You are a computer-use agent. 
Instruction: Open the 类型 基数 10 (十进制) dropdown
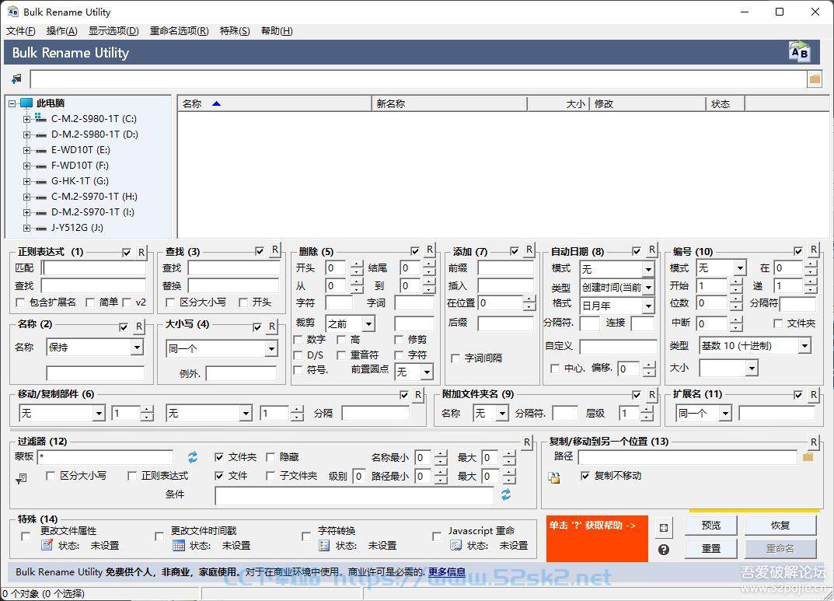click(x=804, y=346)
